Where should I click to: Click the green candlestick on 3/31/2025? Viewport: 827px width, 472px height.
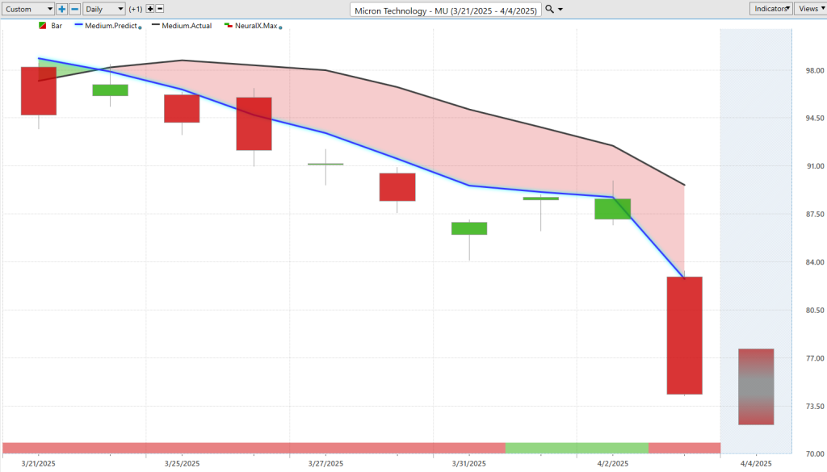pyautogui.click(x=469, y=228)
